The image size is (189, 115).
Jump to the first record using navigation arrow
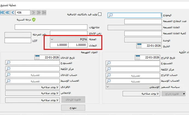pyautogui.click(x=2, y=13)
